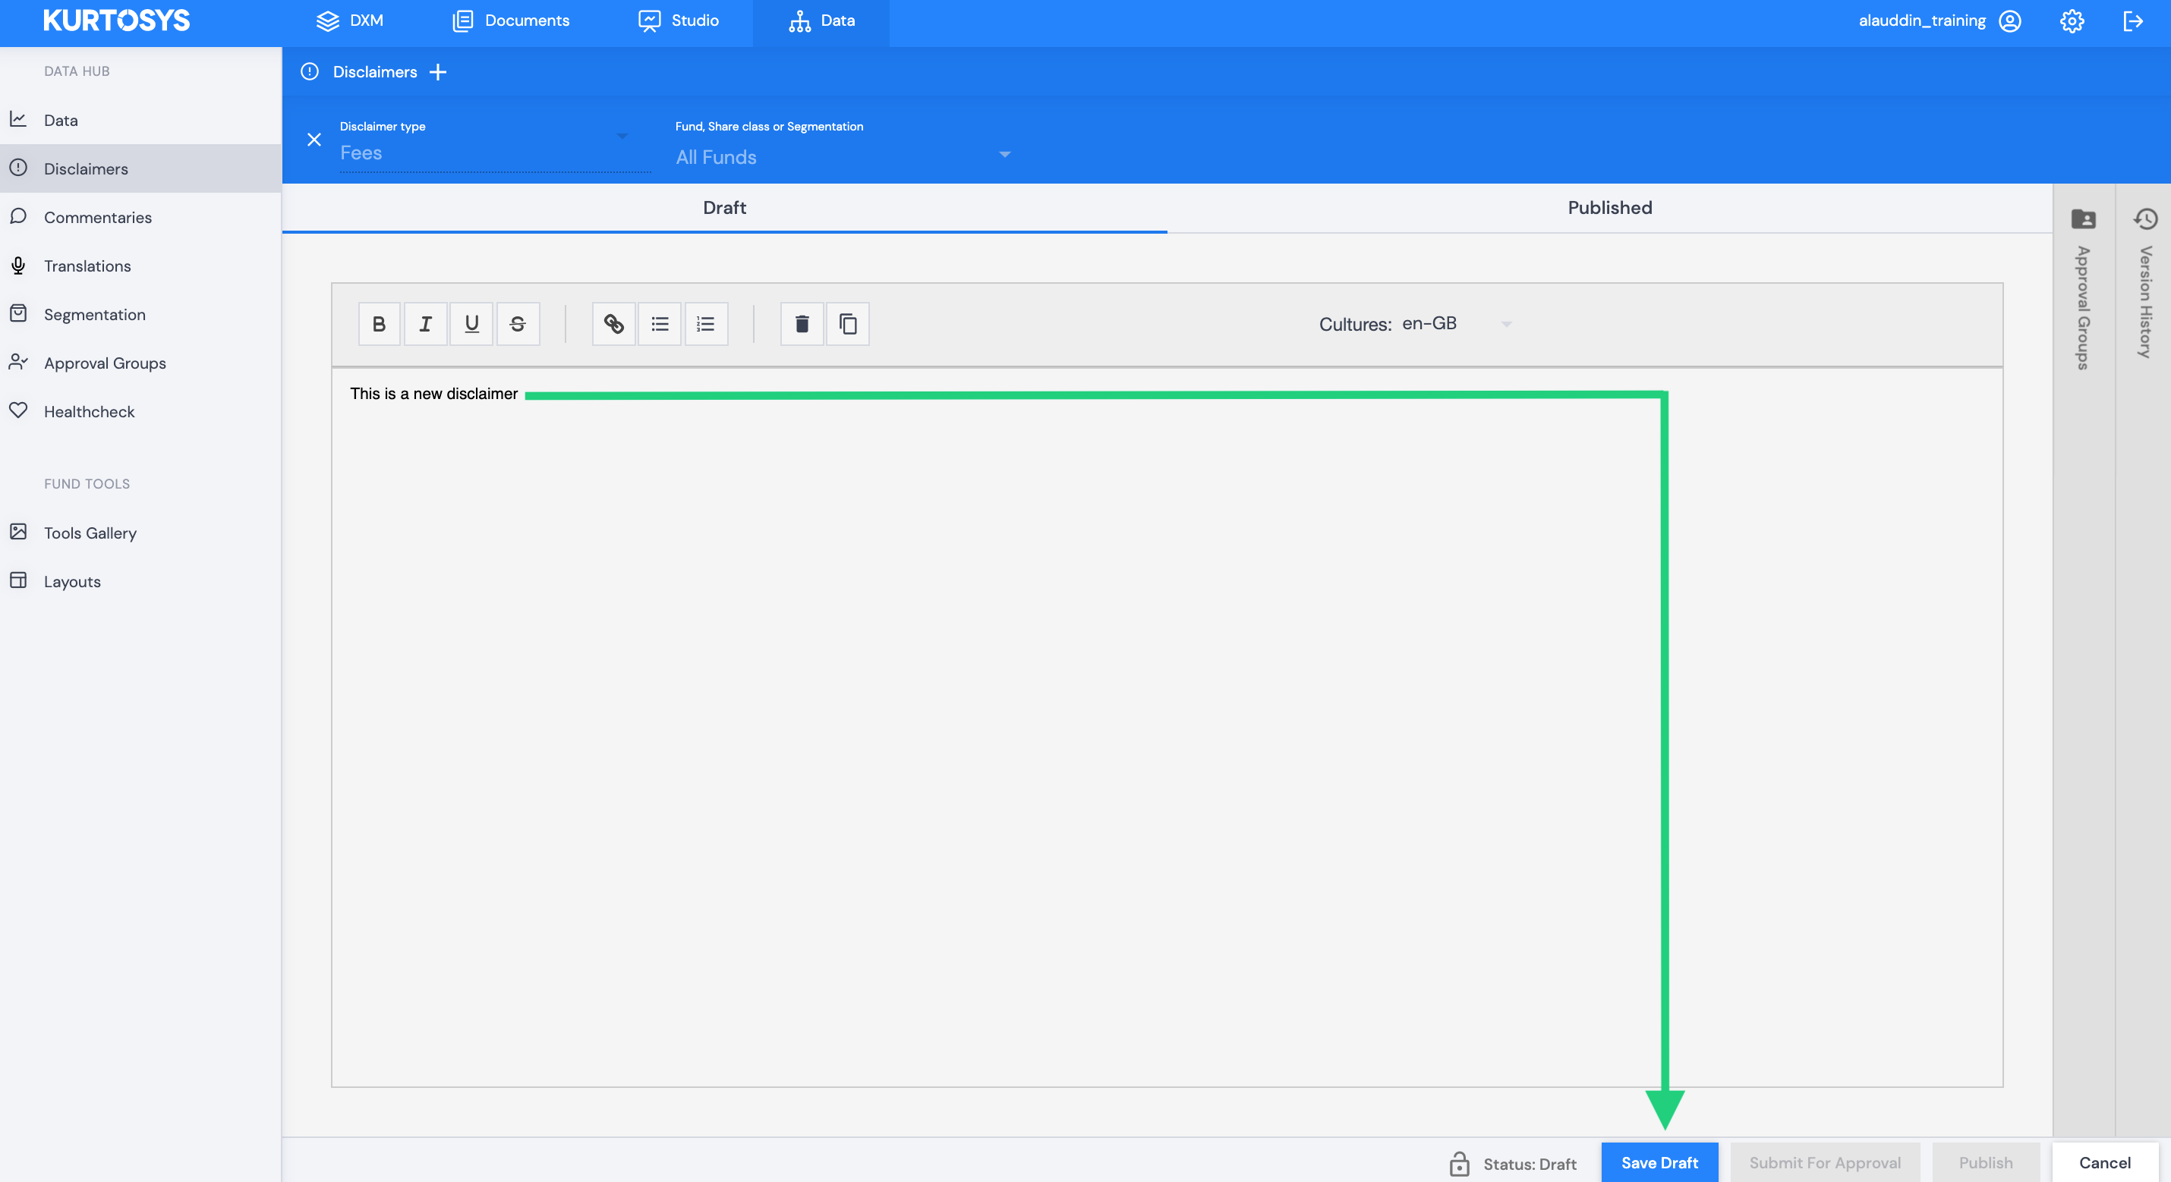Open Commentaries in sidebar

140,218
